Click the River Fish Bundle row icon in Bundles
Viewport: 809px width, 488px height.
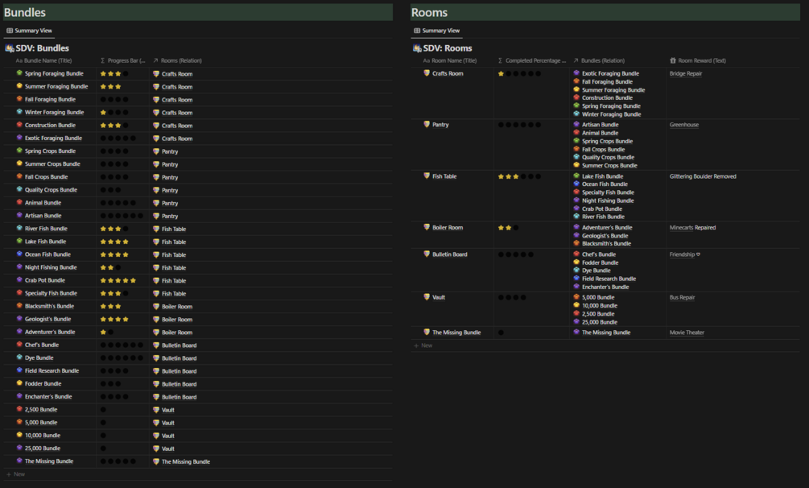(19, 228)
